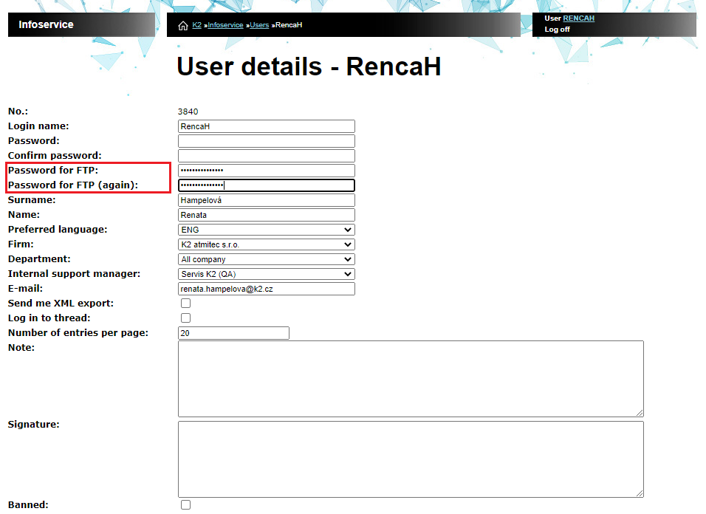This screenshot has height=514, width=706.
Task: Focus the Login name field
Action: 267,126
